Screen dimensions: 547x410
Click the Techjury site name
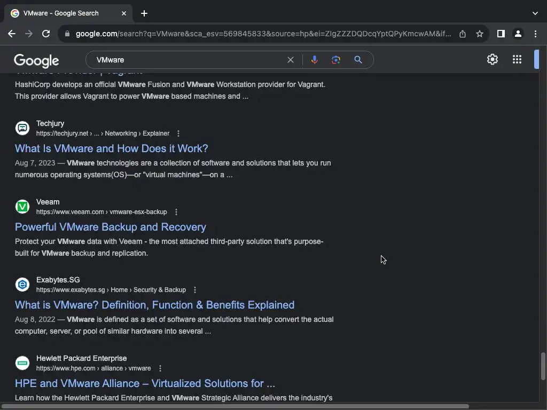tap(50, 123)
